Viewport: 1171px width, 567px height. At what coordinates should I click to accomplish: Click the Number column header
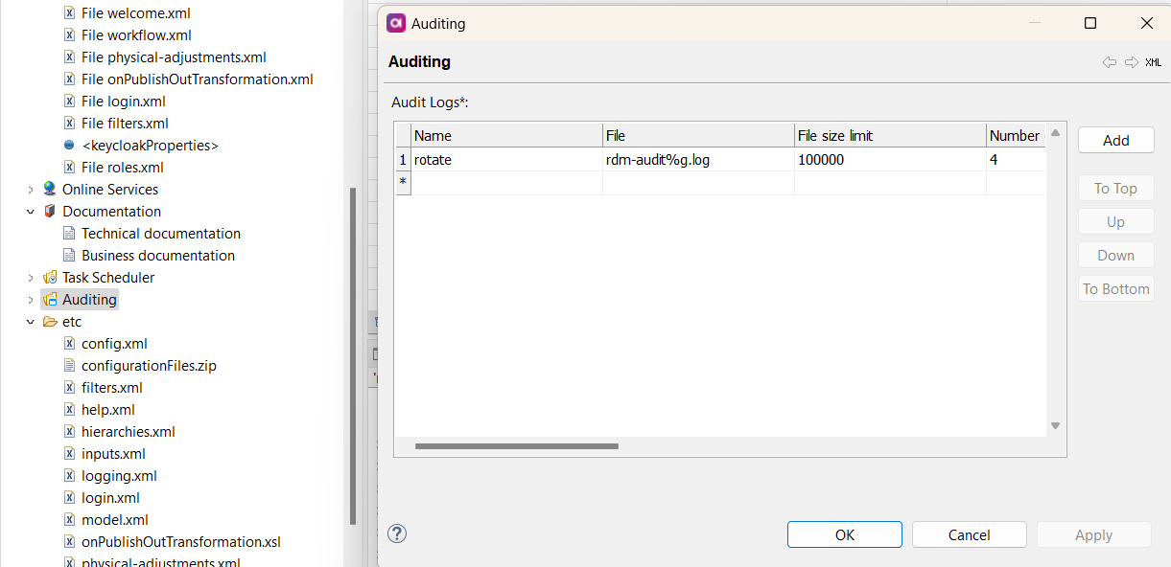[1017, 135]
